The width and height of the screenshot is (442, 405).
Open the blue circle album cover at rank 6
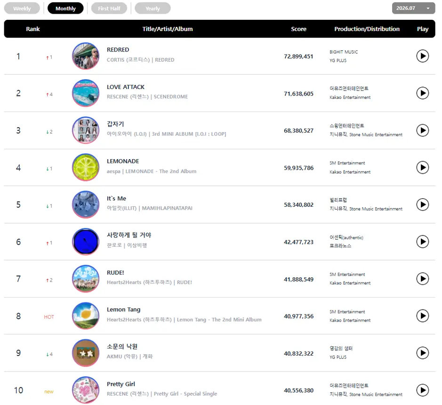pos(86,242)
